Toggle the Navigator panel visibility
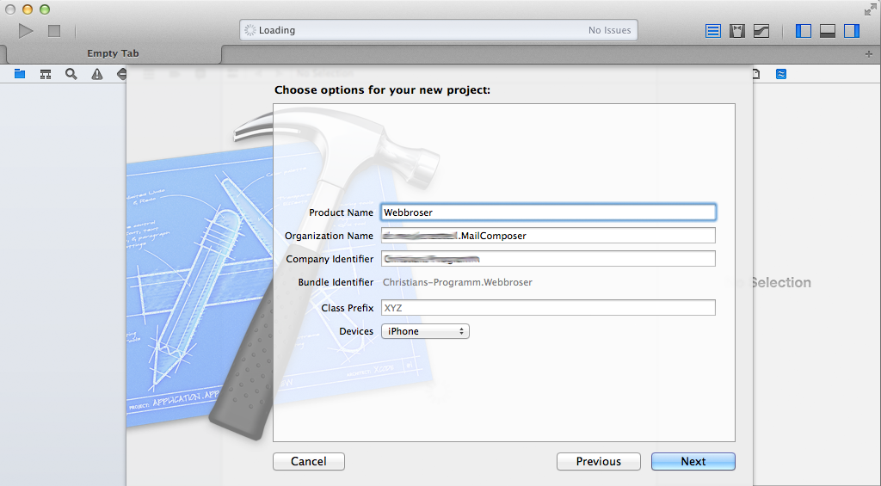881x486 pixels. coord(804,31)
